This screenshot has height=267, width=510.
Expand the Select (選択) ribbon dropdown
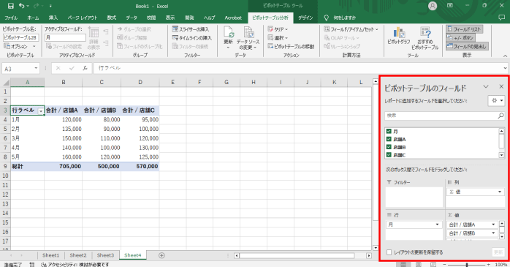tap(278, 38)
